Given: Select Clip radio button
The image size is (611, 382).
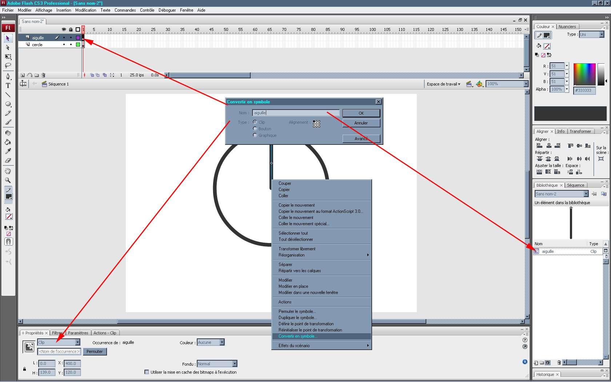Looking at the screenshot, I should pos(255,122).
